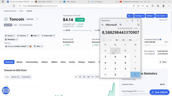Viewport: 172px width, 96px height.
Task: Open Source code link
Action: tap(48, 36)
